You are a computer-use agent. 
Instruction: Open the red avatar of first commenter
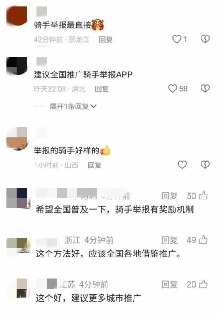click(x=17, y=16)
